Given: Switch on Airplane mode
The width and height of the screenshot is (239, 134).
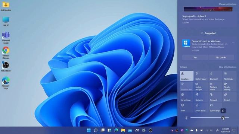Looking at the screenshot, I should 215,86.
